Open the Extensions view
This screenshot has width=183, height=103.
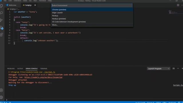point(1,35)
